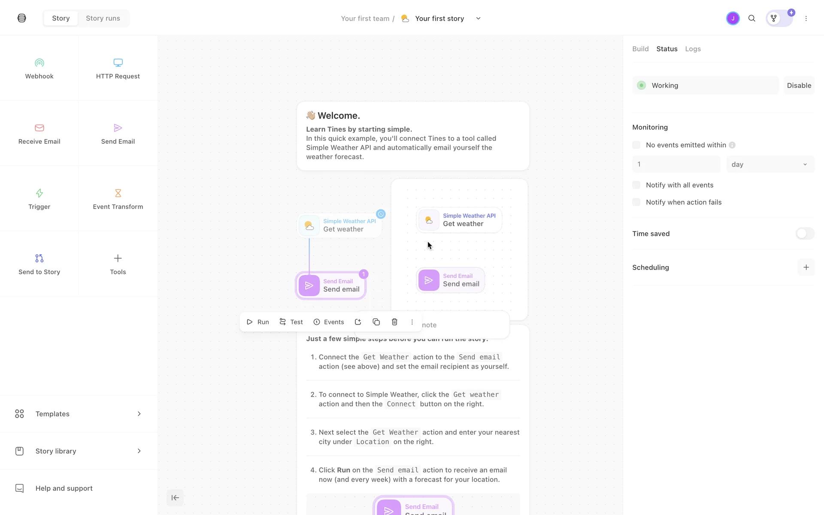Click the monitoring duration number field
824x515 pixels.
click(x=676, y=164)
